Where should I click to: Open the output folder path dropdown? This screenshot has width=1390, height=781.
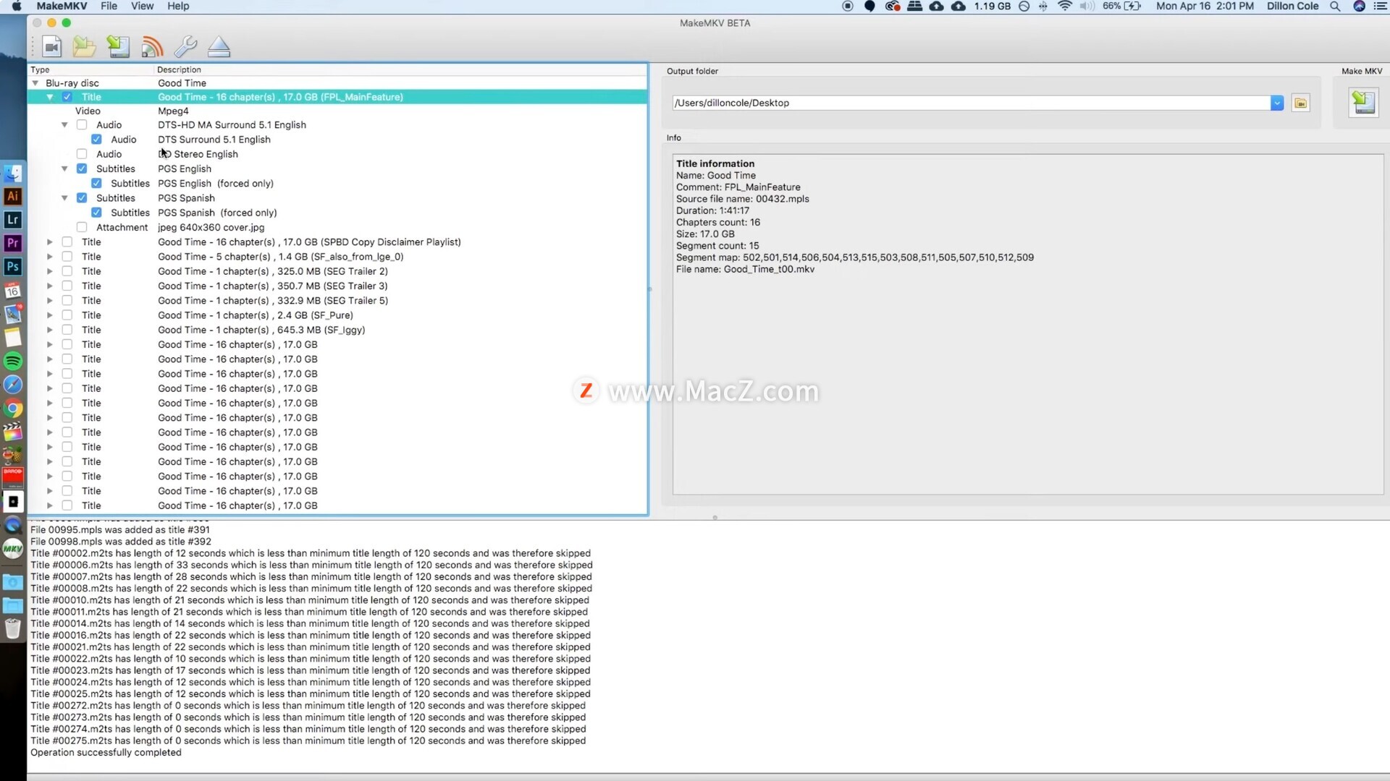(x=1277, y=103)
